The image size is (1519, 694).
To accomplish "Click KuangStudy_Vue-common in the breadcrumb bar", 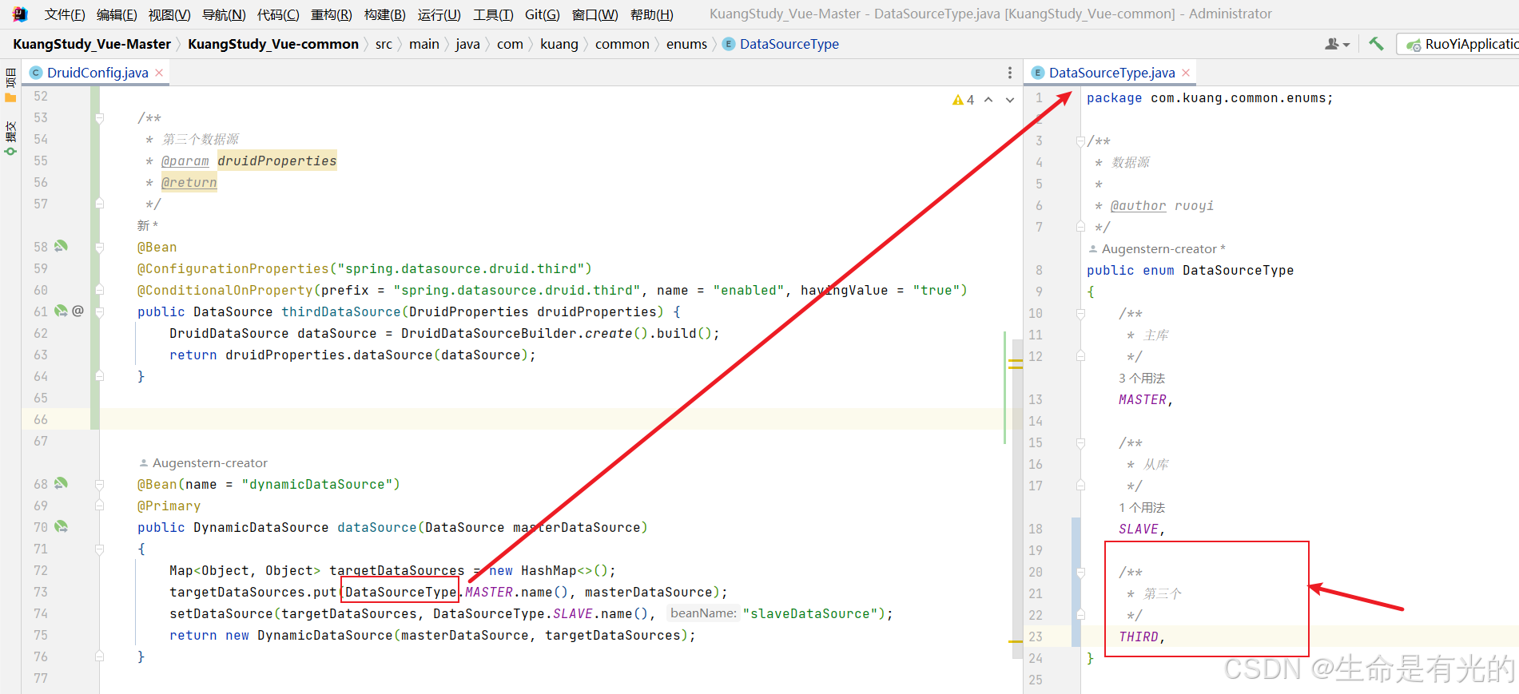I will point(273,44).
